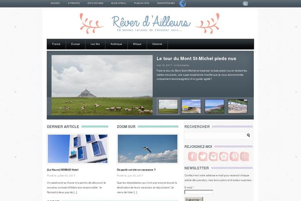Click the 'Zoom sur' section heading
Screen dimensions: 301x201
(x=126, y=127)
